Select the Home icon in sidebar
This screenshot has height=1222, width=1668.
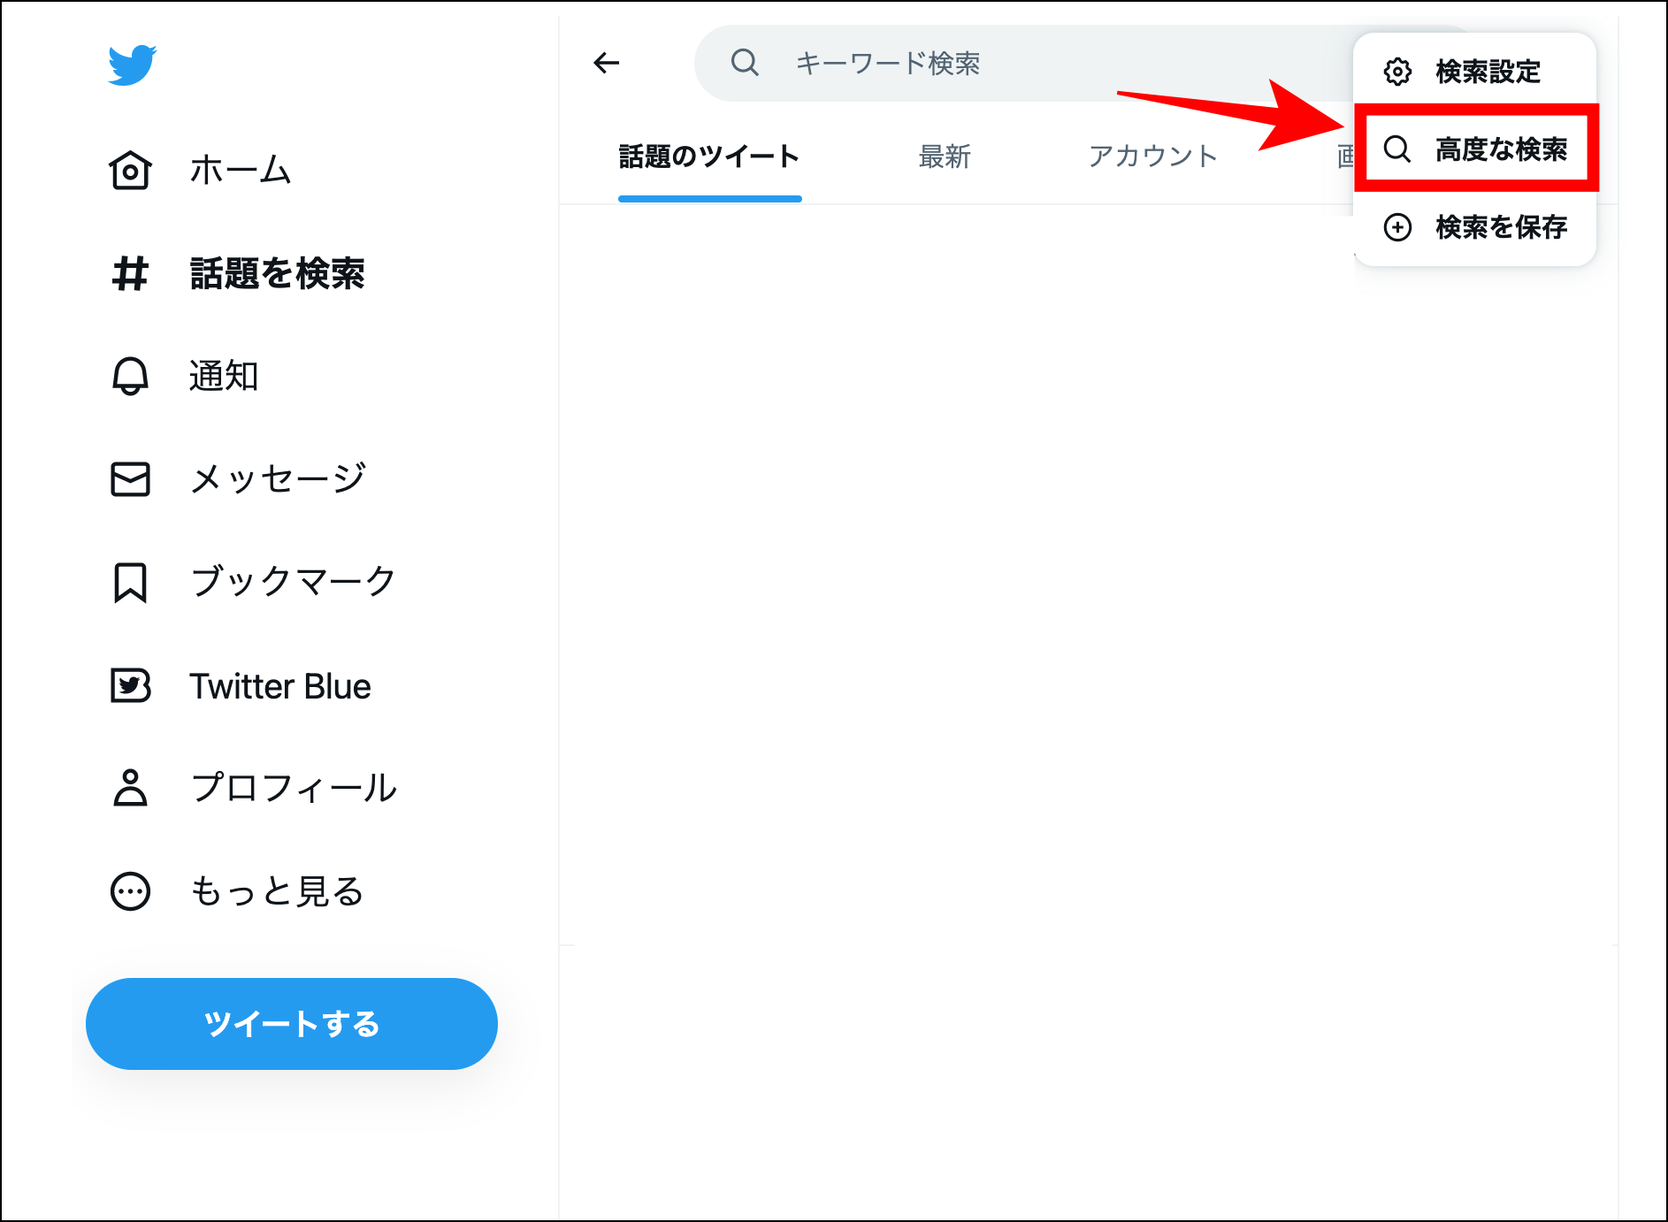click(x=130, y=170)
